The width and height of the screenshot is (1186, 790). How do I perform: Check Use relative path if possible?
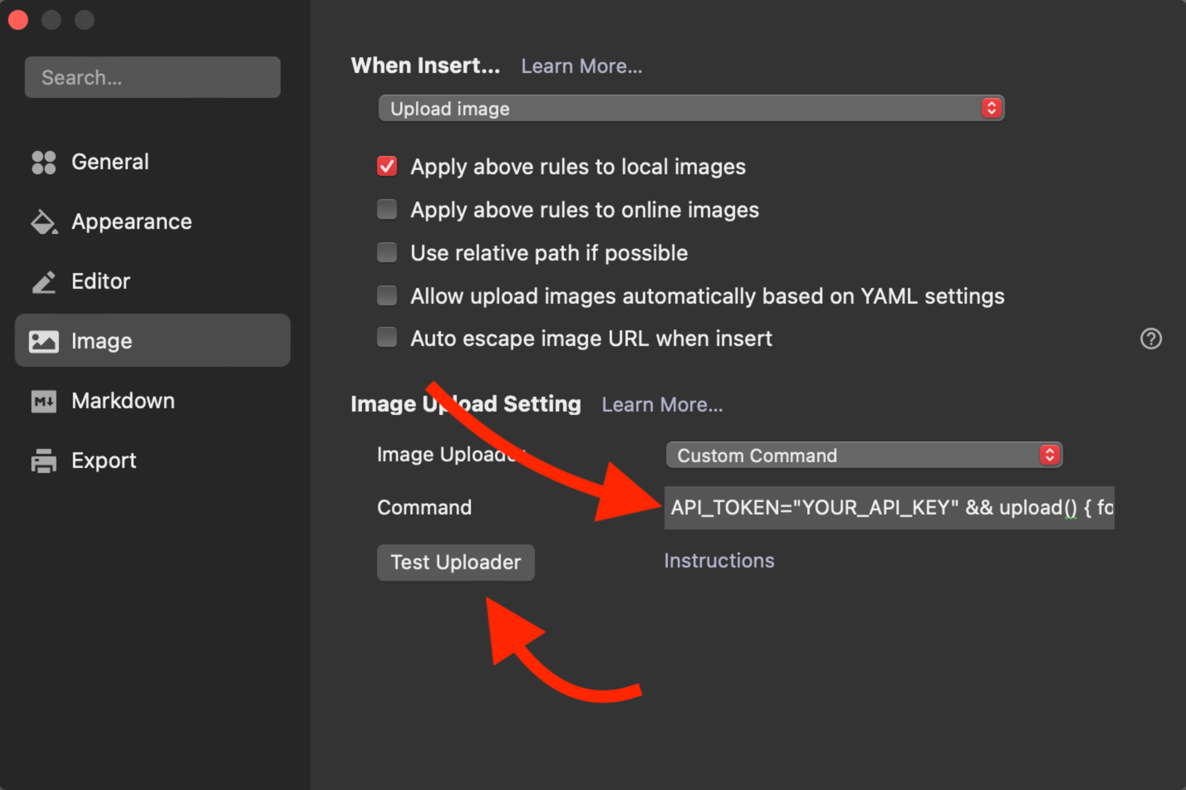point(387,253)
